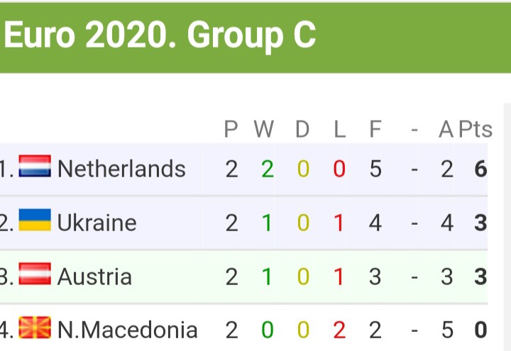This screenshot has height=351, width=511.
Task: Click Netherlands' green wins count
Action: point(267,169)
